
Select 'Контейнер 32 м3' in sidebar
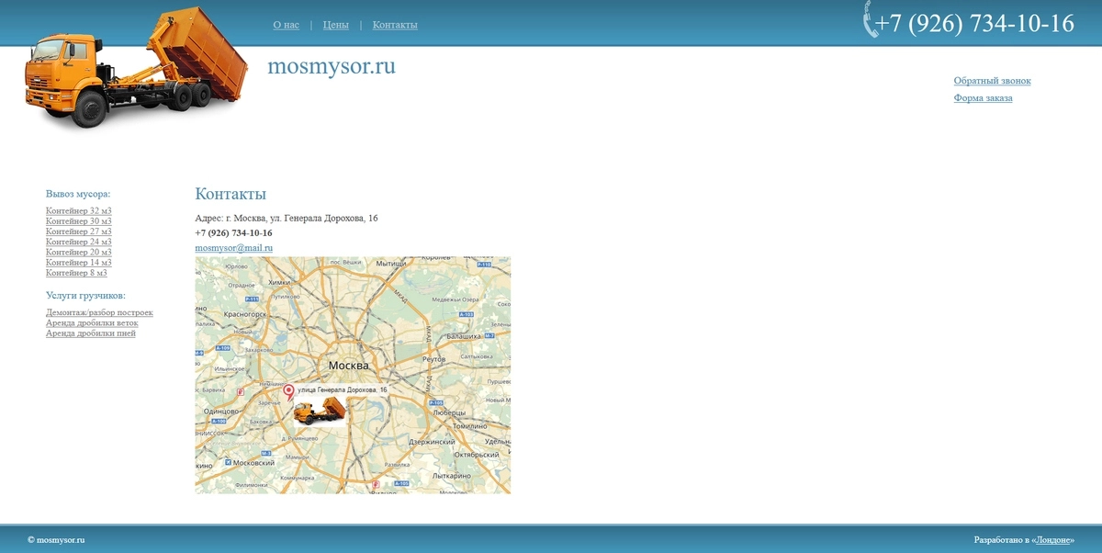[79, 211]
